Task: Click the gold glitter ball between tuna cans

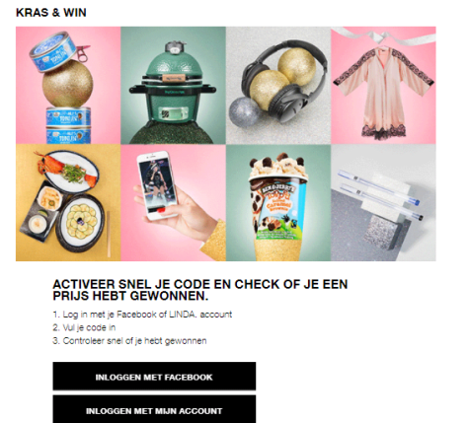Action: pos(67,83)
